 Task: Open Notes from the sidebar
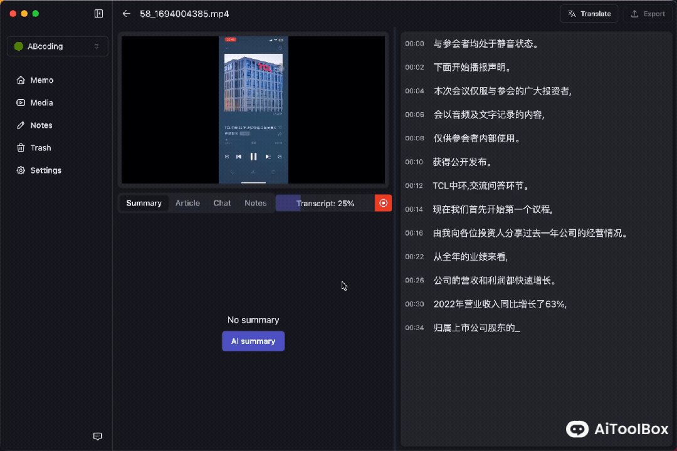tap(39, 125)
